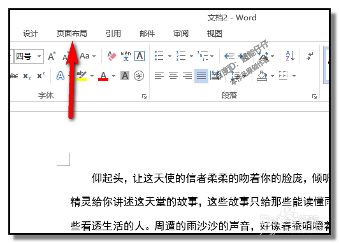Open the 视图 tab

tap(215, 34)
